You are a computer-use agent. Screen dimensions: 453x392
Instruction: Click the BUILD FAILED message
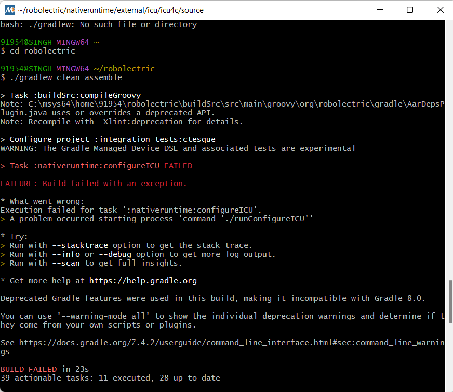(29, 369)
